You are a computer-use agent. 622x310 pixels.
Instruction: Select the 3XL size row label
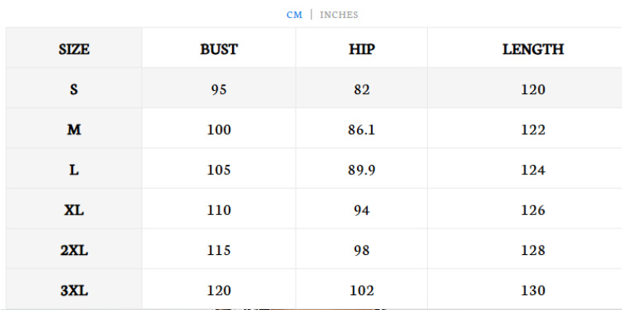(74, 291)
